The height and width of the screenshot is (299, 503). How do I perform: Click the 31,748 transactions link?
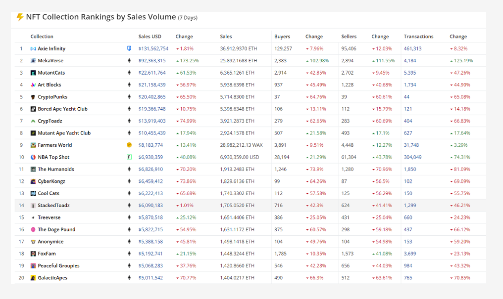pyautogui.click(x=411, y=145)
